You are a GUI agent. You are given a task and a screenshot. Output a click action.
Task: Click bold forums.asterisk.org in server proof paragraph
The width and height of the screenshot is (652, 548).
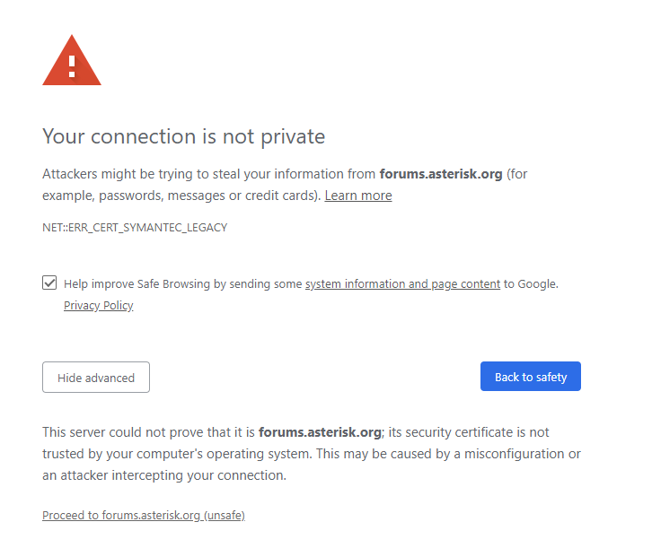click(320, 432)
